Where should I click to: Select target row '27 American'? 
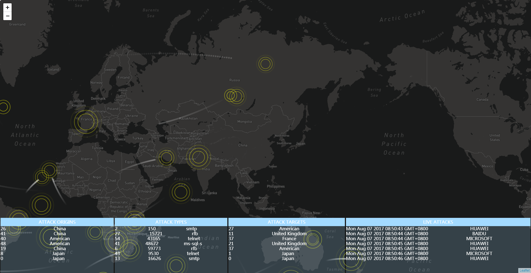click(287, 229)
